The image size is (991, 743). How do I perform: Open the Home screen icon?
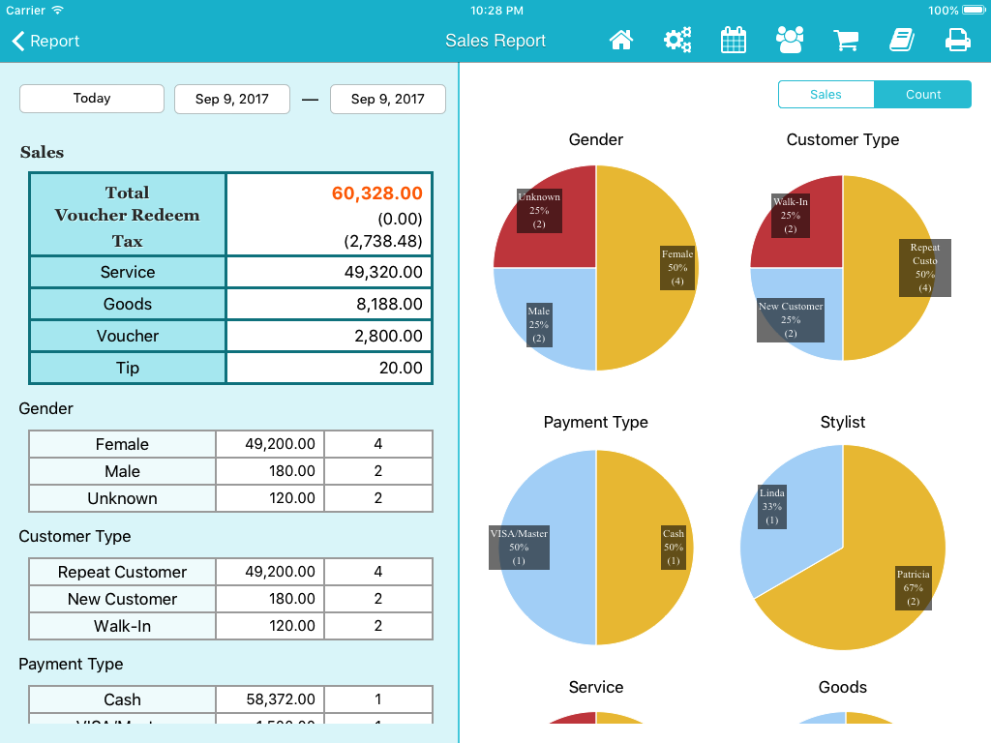point(620,41)
